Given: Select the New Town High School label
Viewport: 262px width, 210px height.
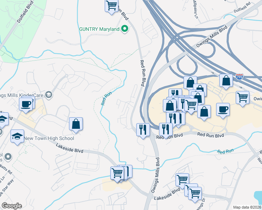Looking at the screenshot, I should coord(49,138).
